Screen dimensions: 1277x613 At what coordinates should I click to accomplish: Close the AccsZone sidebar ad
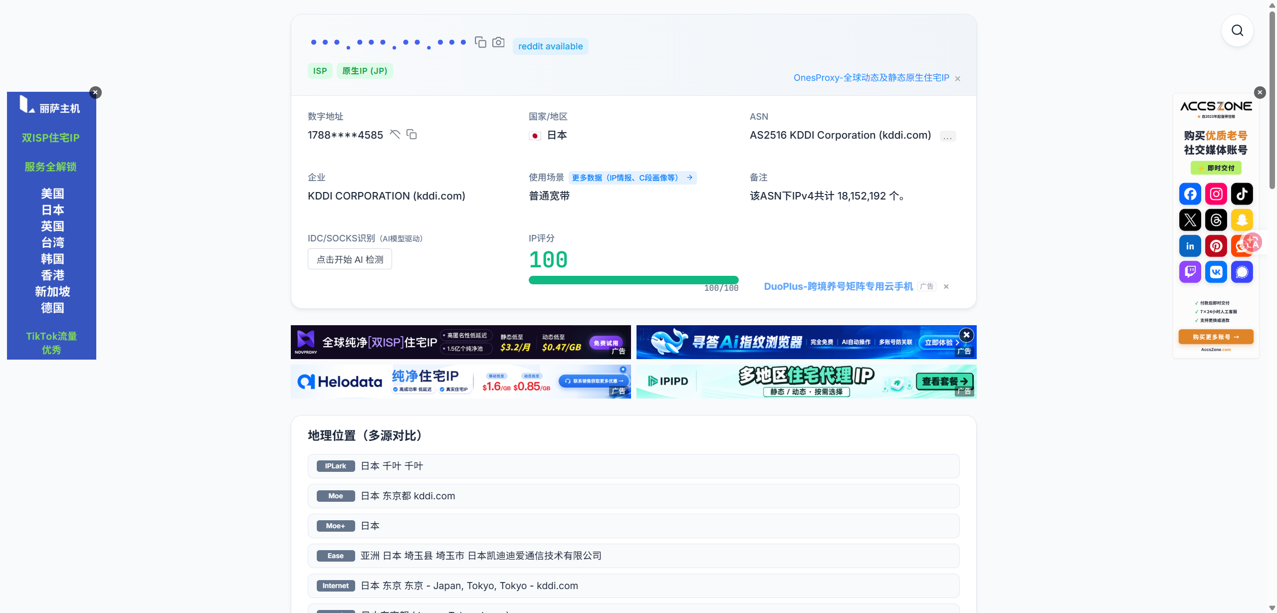[1260, 92]
